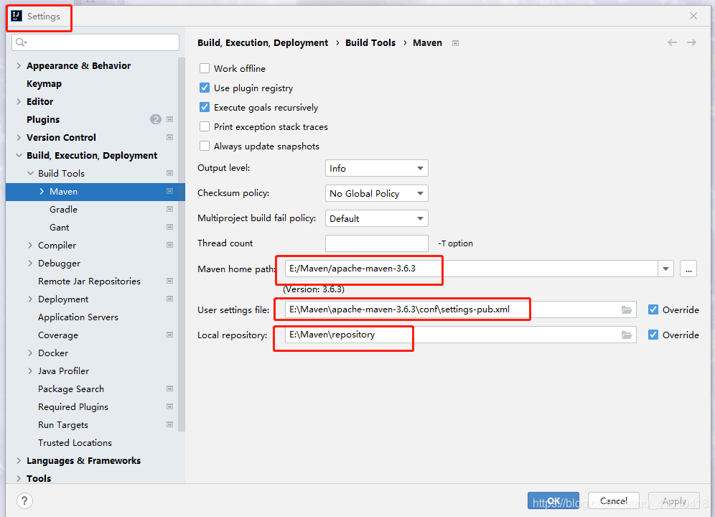Screen dimensions: 715x517
Task: Click project-level icon in the Maven row
Action: click(x=169, y=191)
